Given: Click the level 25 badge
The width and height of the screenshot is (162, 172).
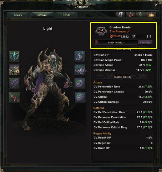Looking at the screenshot, I should click(x=101, y=31).
